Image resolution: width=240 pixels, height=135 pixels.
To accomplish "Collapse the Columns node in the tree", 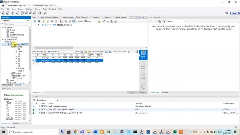I will [x=11, y=46].
